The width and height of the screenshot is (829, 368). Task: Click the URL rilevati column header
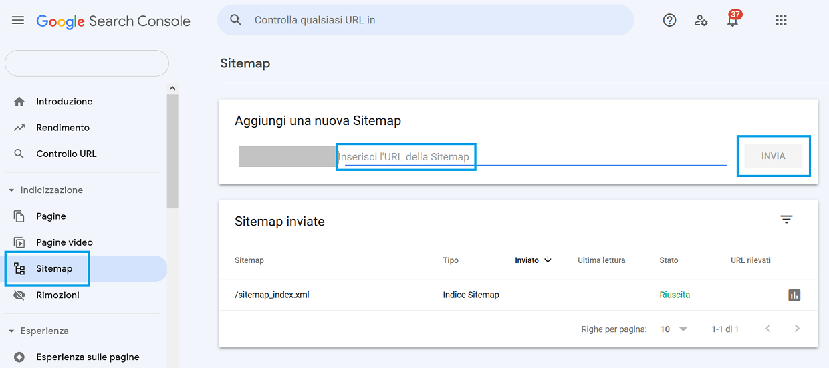click(751, 260)
